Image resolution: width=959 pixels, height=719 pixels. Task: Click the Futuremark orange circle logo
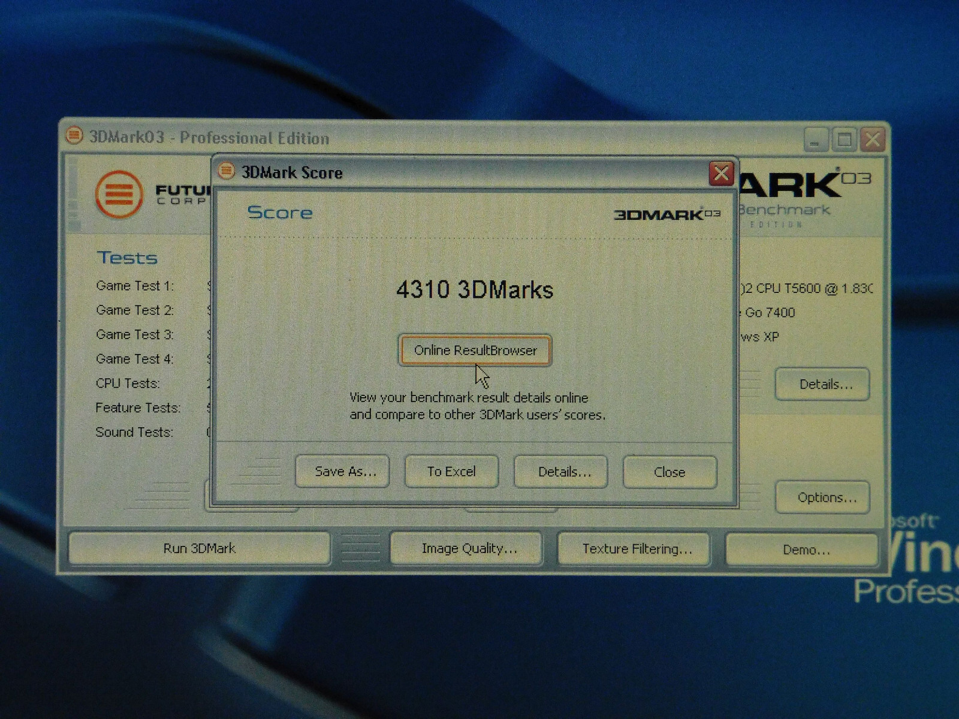tap(119, 194)
